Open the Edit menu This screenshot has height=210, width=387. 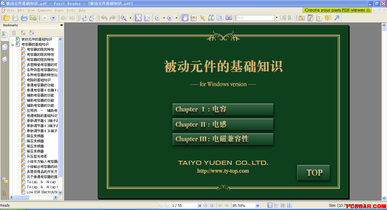[21, 10]
